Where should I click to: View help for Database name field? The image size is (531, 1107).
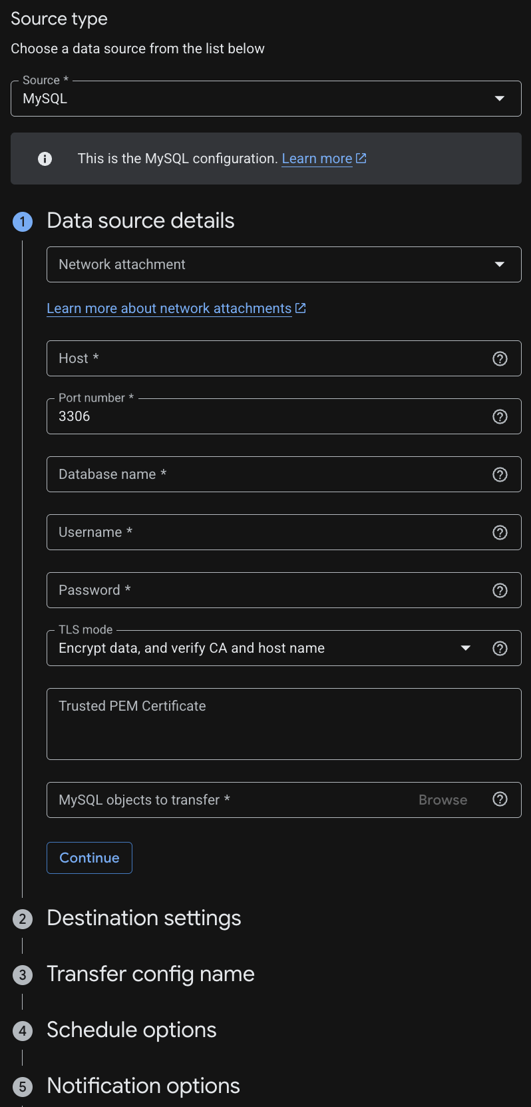[x=500, y=474]
